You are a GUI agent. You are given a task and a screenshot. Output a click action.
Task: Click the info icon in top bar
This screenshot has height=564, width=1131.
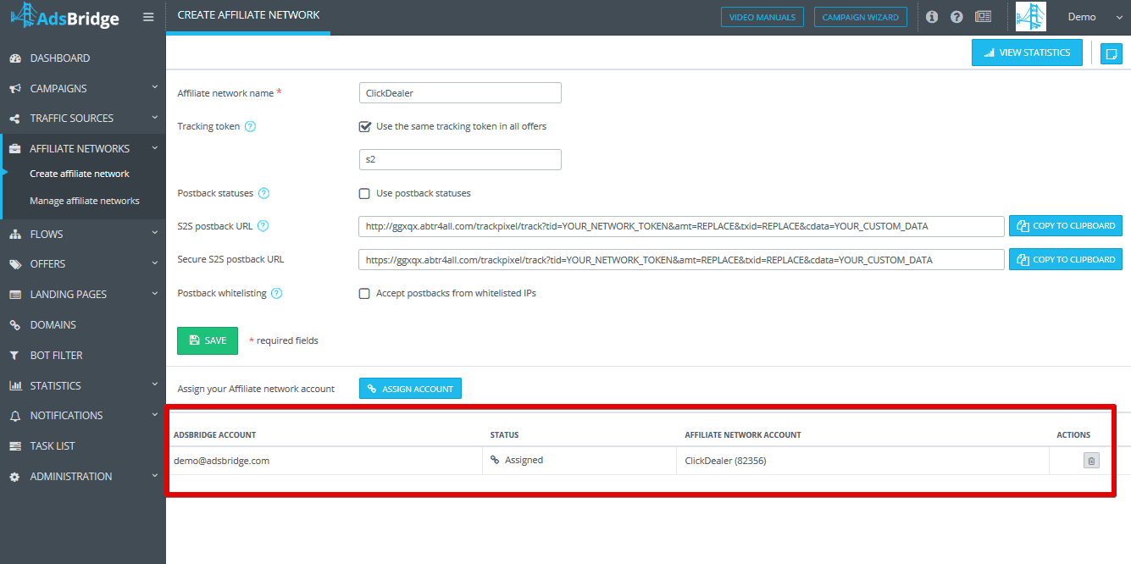pos(932,17)
